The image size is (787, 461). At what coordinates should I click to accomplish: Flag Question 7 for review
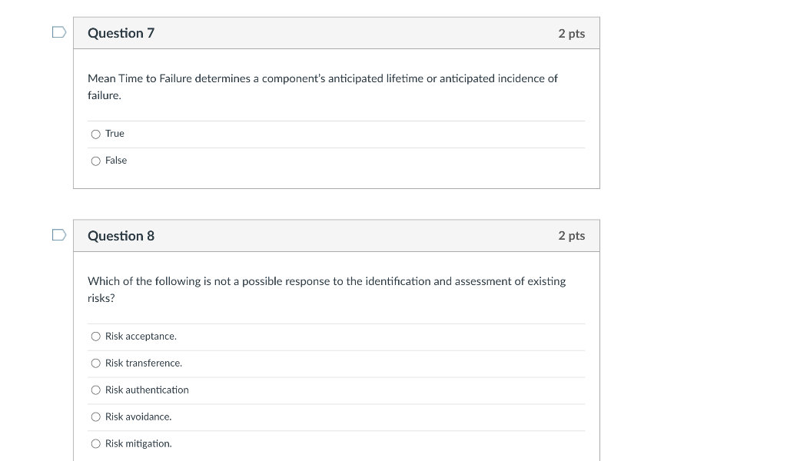59,32
